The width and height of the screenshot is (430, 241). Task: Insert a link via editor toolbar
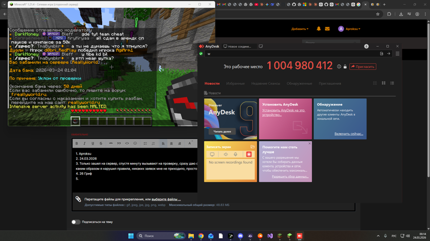111,143
